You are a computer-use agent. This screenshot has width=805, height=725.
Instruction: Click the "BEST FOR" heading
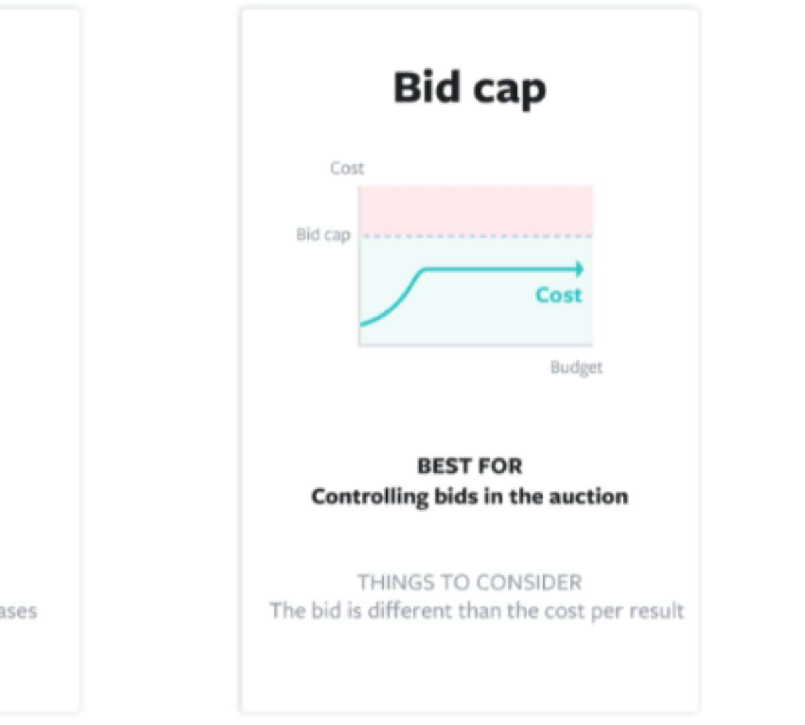(470, 466)
